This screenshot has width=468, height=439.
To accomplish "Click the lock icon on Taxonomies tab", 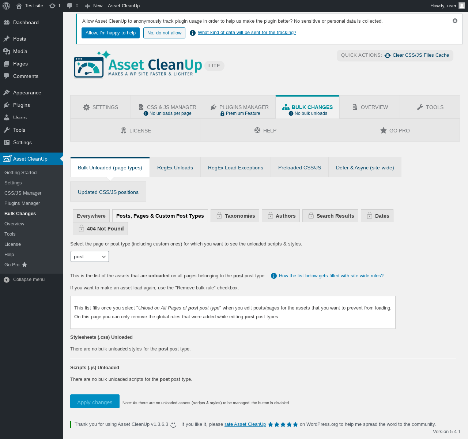I will coord(219,215).
